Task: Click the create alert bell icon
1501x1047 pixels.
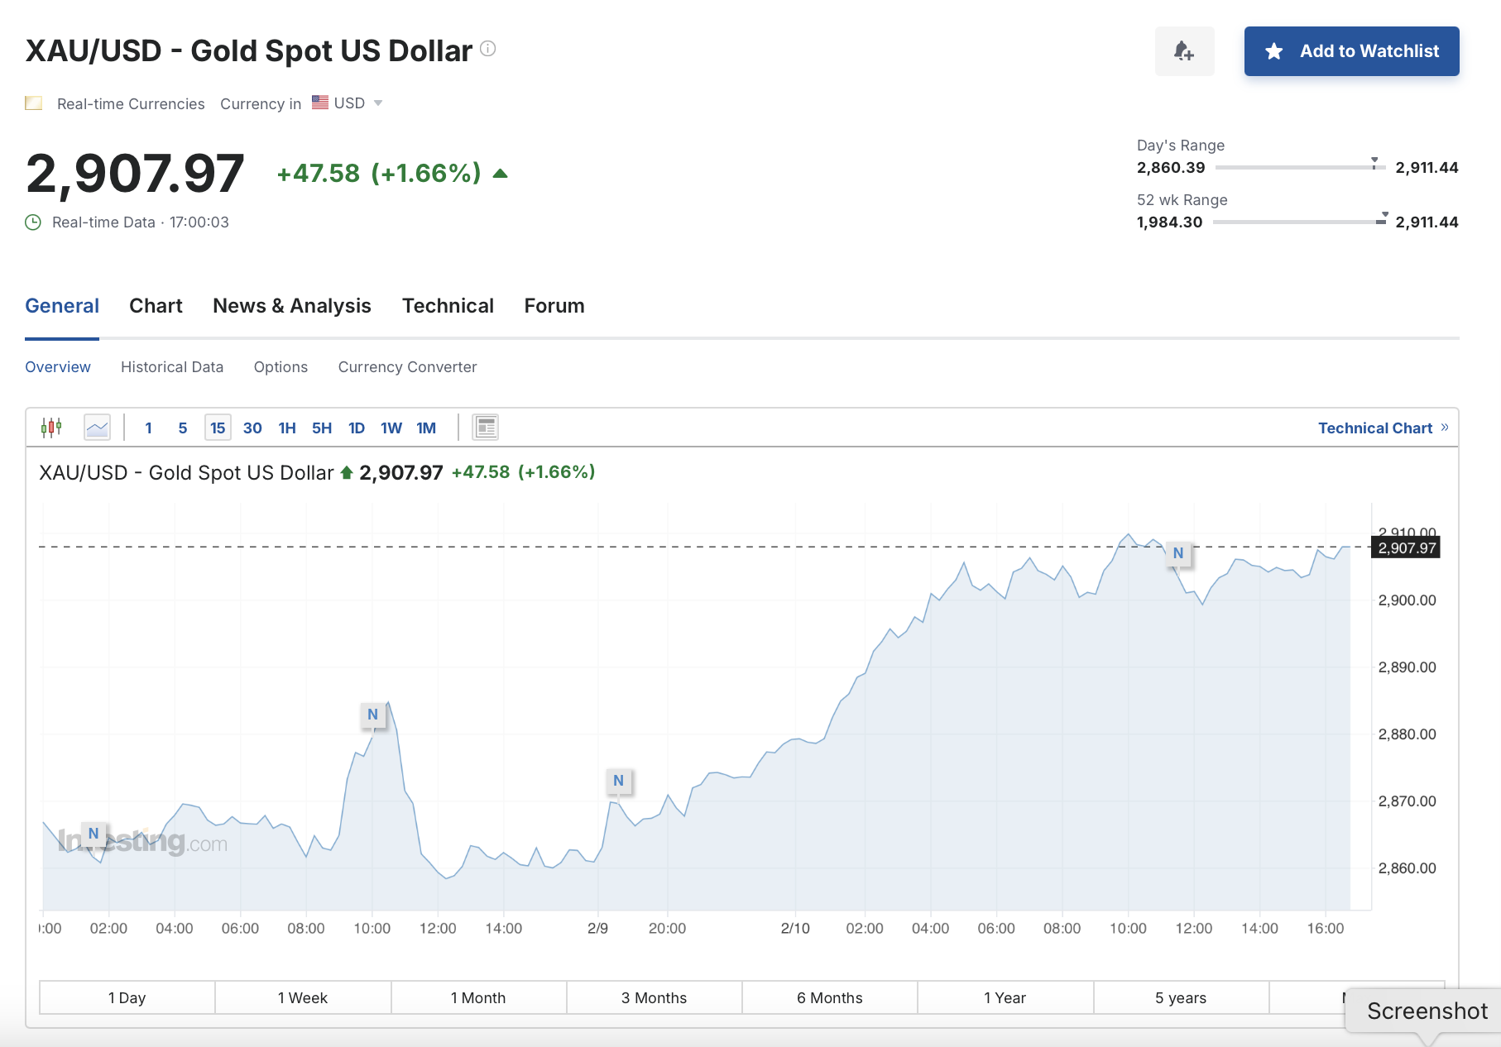Action: click(1184, 51)
